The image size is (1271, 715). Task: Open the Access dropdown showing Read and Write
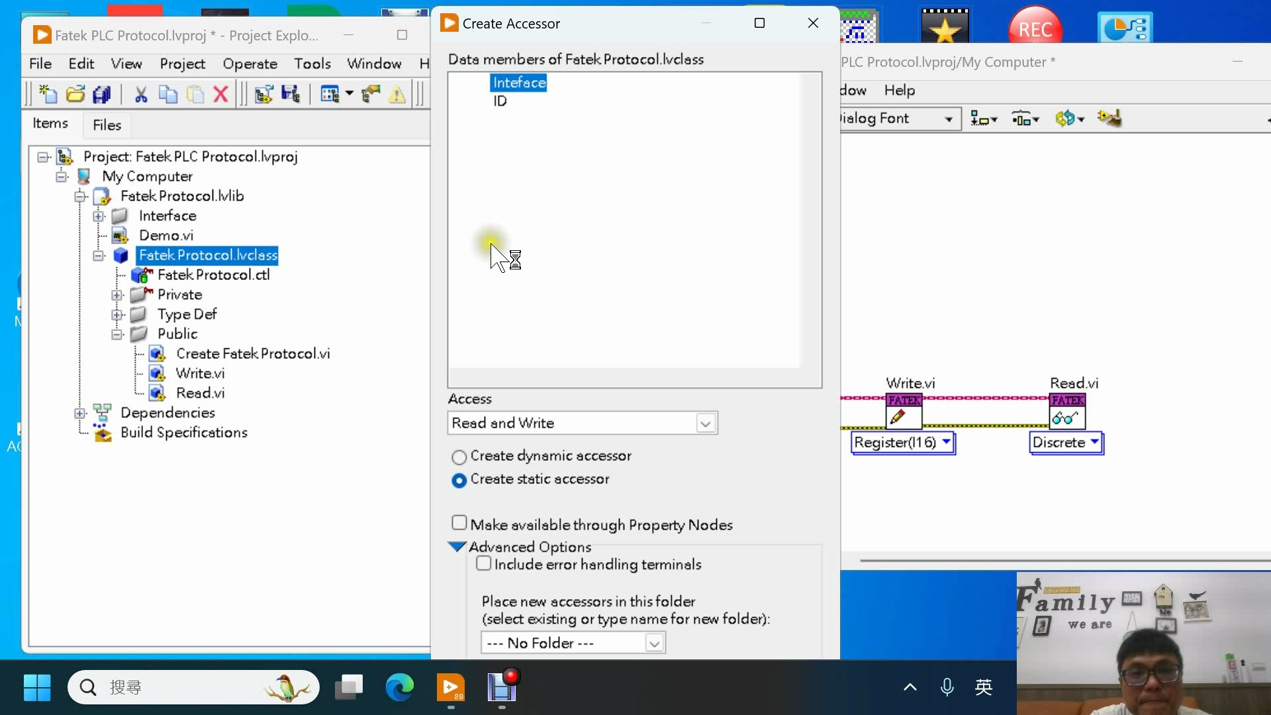706,423
